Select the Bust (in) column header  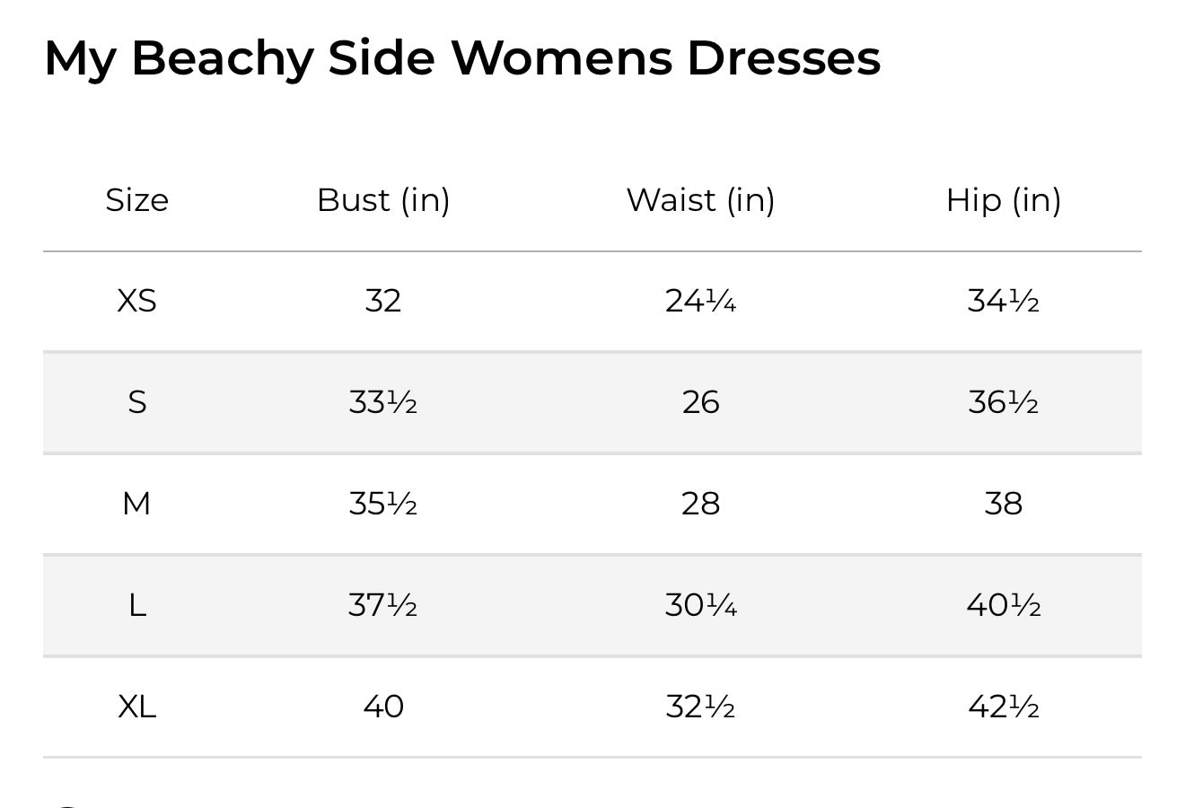pyautogui.click(x=383, y=199)
